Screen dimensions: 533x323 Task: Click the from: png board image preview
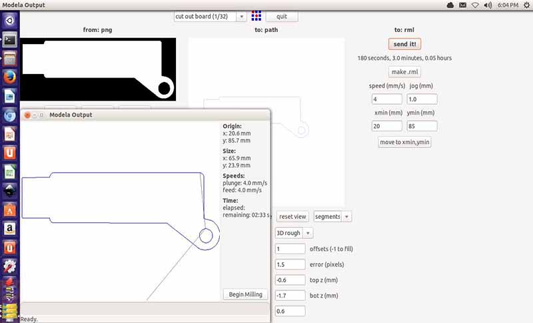98,69
